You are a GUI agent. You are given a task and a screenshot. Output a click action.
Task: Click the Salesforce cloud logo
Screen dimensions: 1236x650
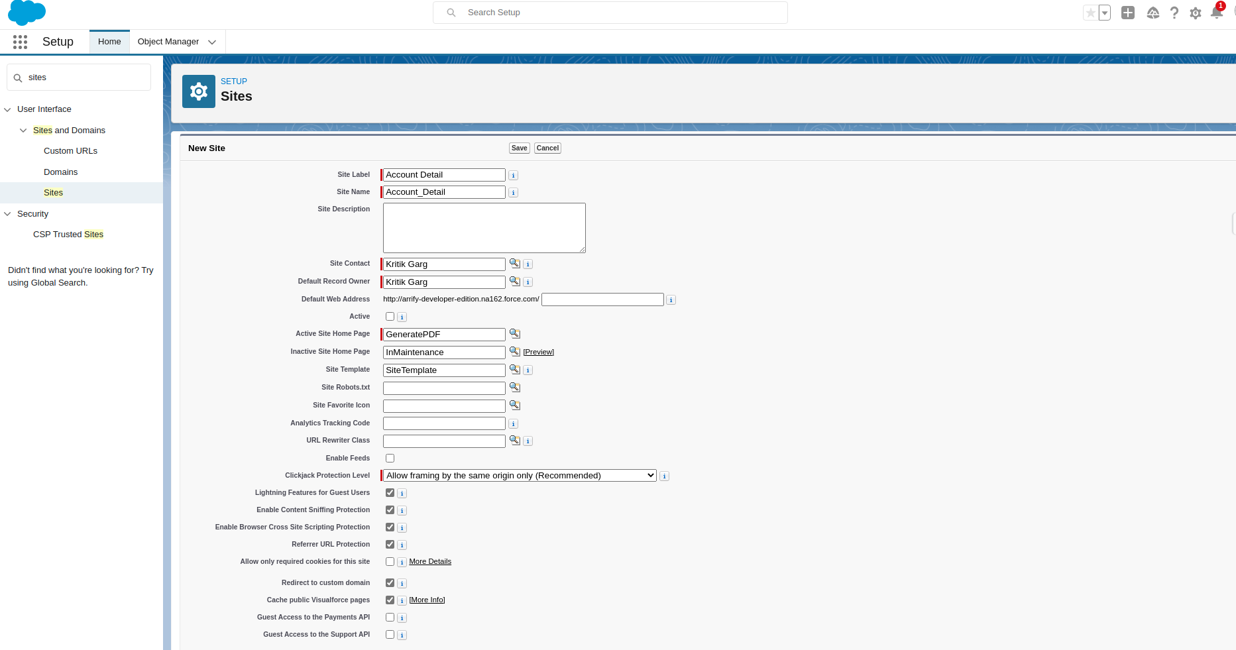27,13
